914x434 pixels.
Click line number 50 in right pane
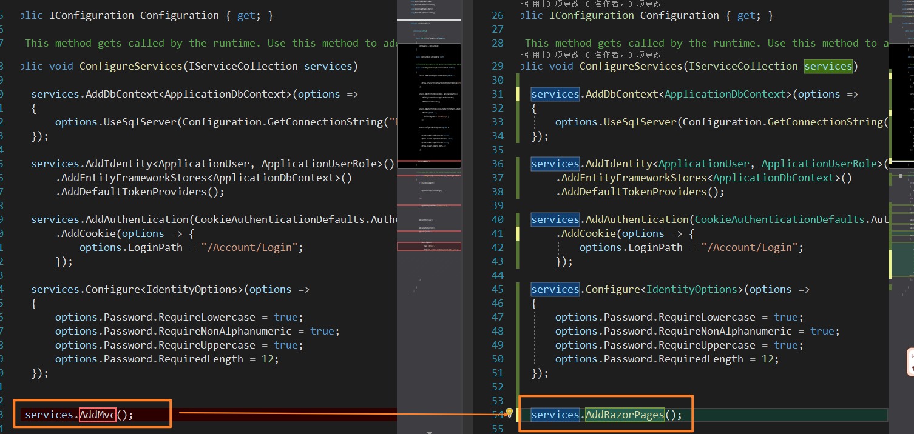[498, 359]
